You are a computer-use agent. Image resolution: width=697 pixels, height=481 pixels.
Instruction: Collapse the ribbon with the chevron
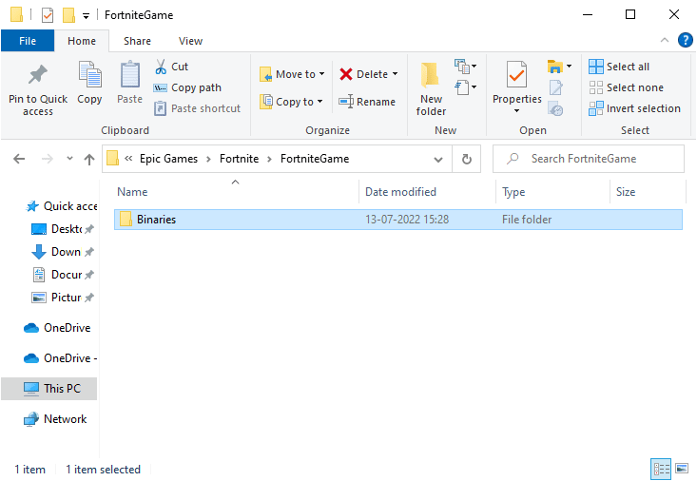pos(665,41)
